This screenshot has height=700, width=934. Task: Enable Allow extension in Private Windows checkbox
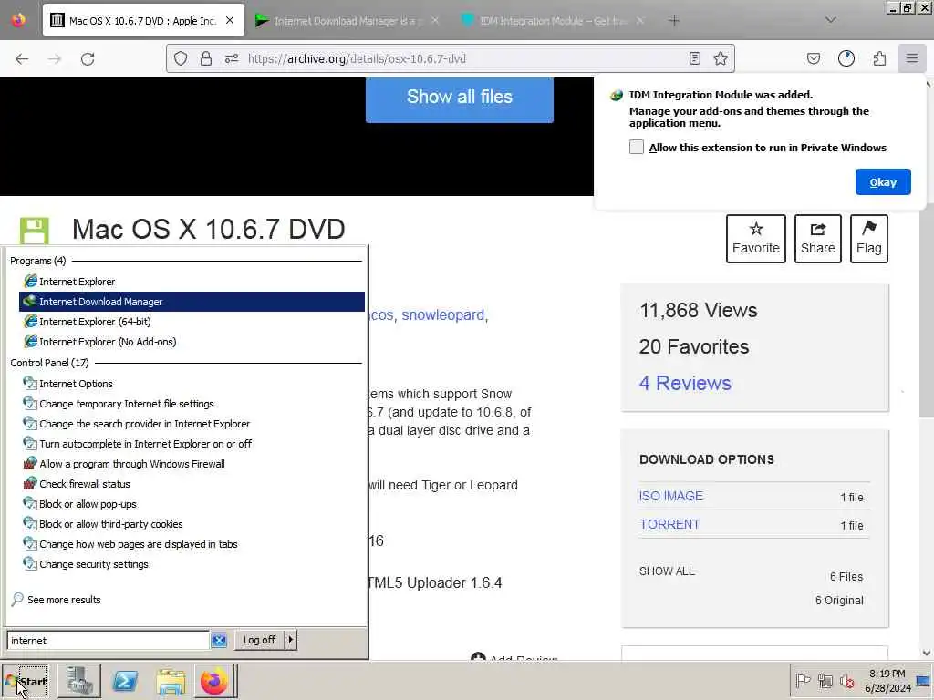(x=636, y=147)
